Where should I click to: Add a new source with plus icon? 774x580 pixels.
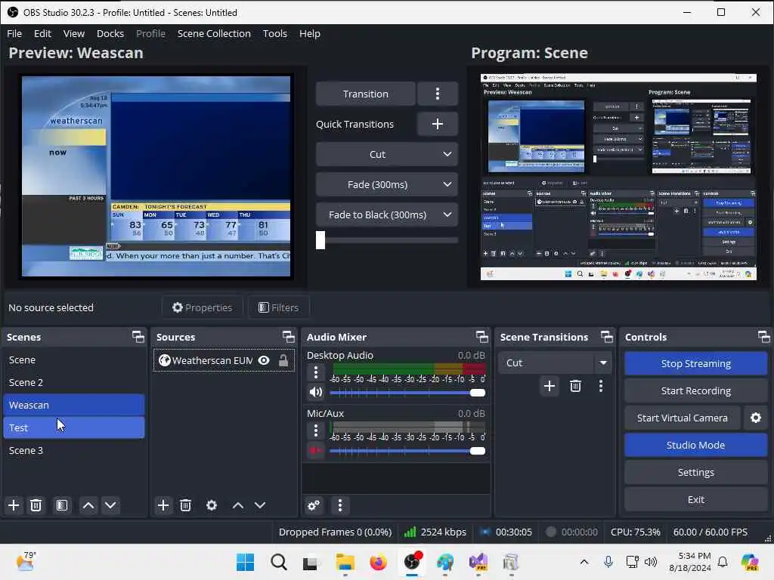[163, 505]
